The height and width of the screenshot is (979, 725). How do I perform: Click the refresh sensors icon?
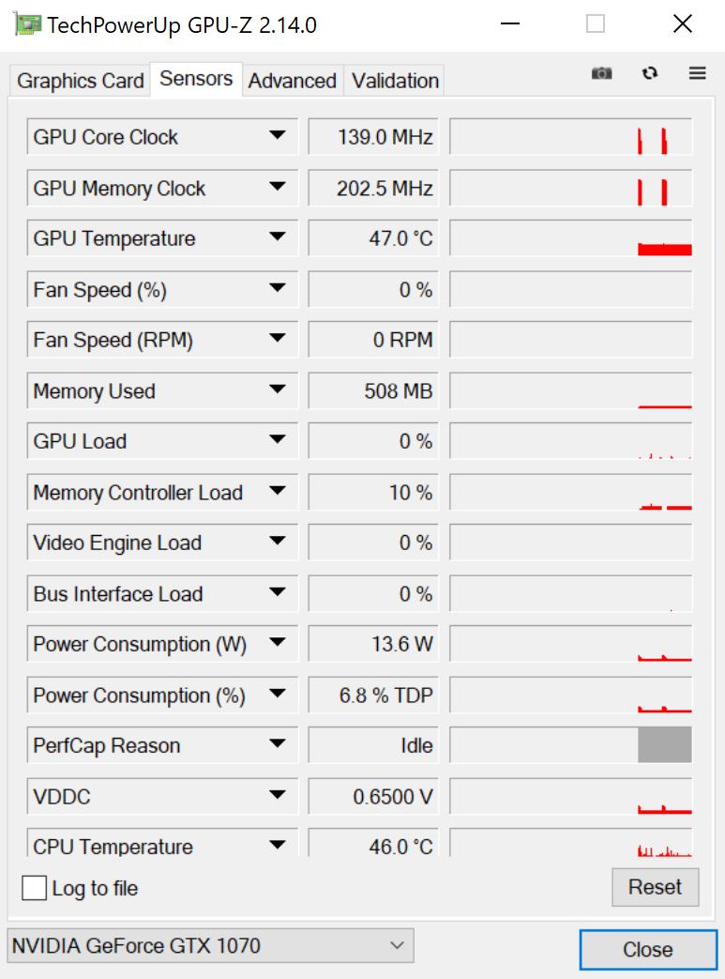click(650, 73)
